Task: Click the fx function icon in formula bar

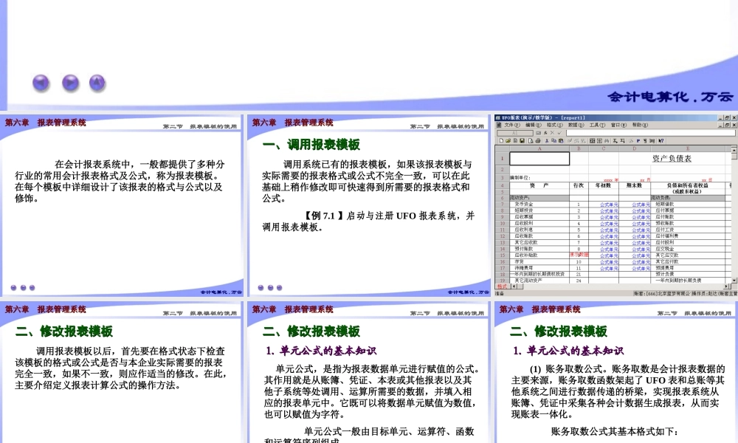Action: point(545,131)
